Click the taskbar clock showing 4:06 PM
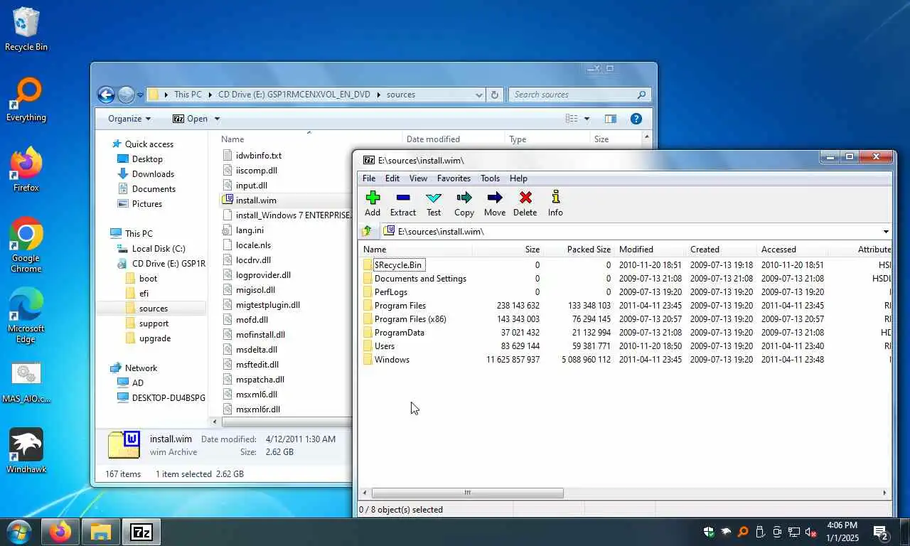The image size is (910, 546). coord(842,532)
